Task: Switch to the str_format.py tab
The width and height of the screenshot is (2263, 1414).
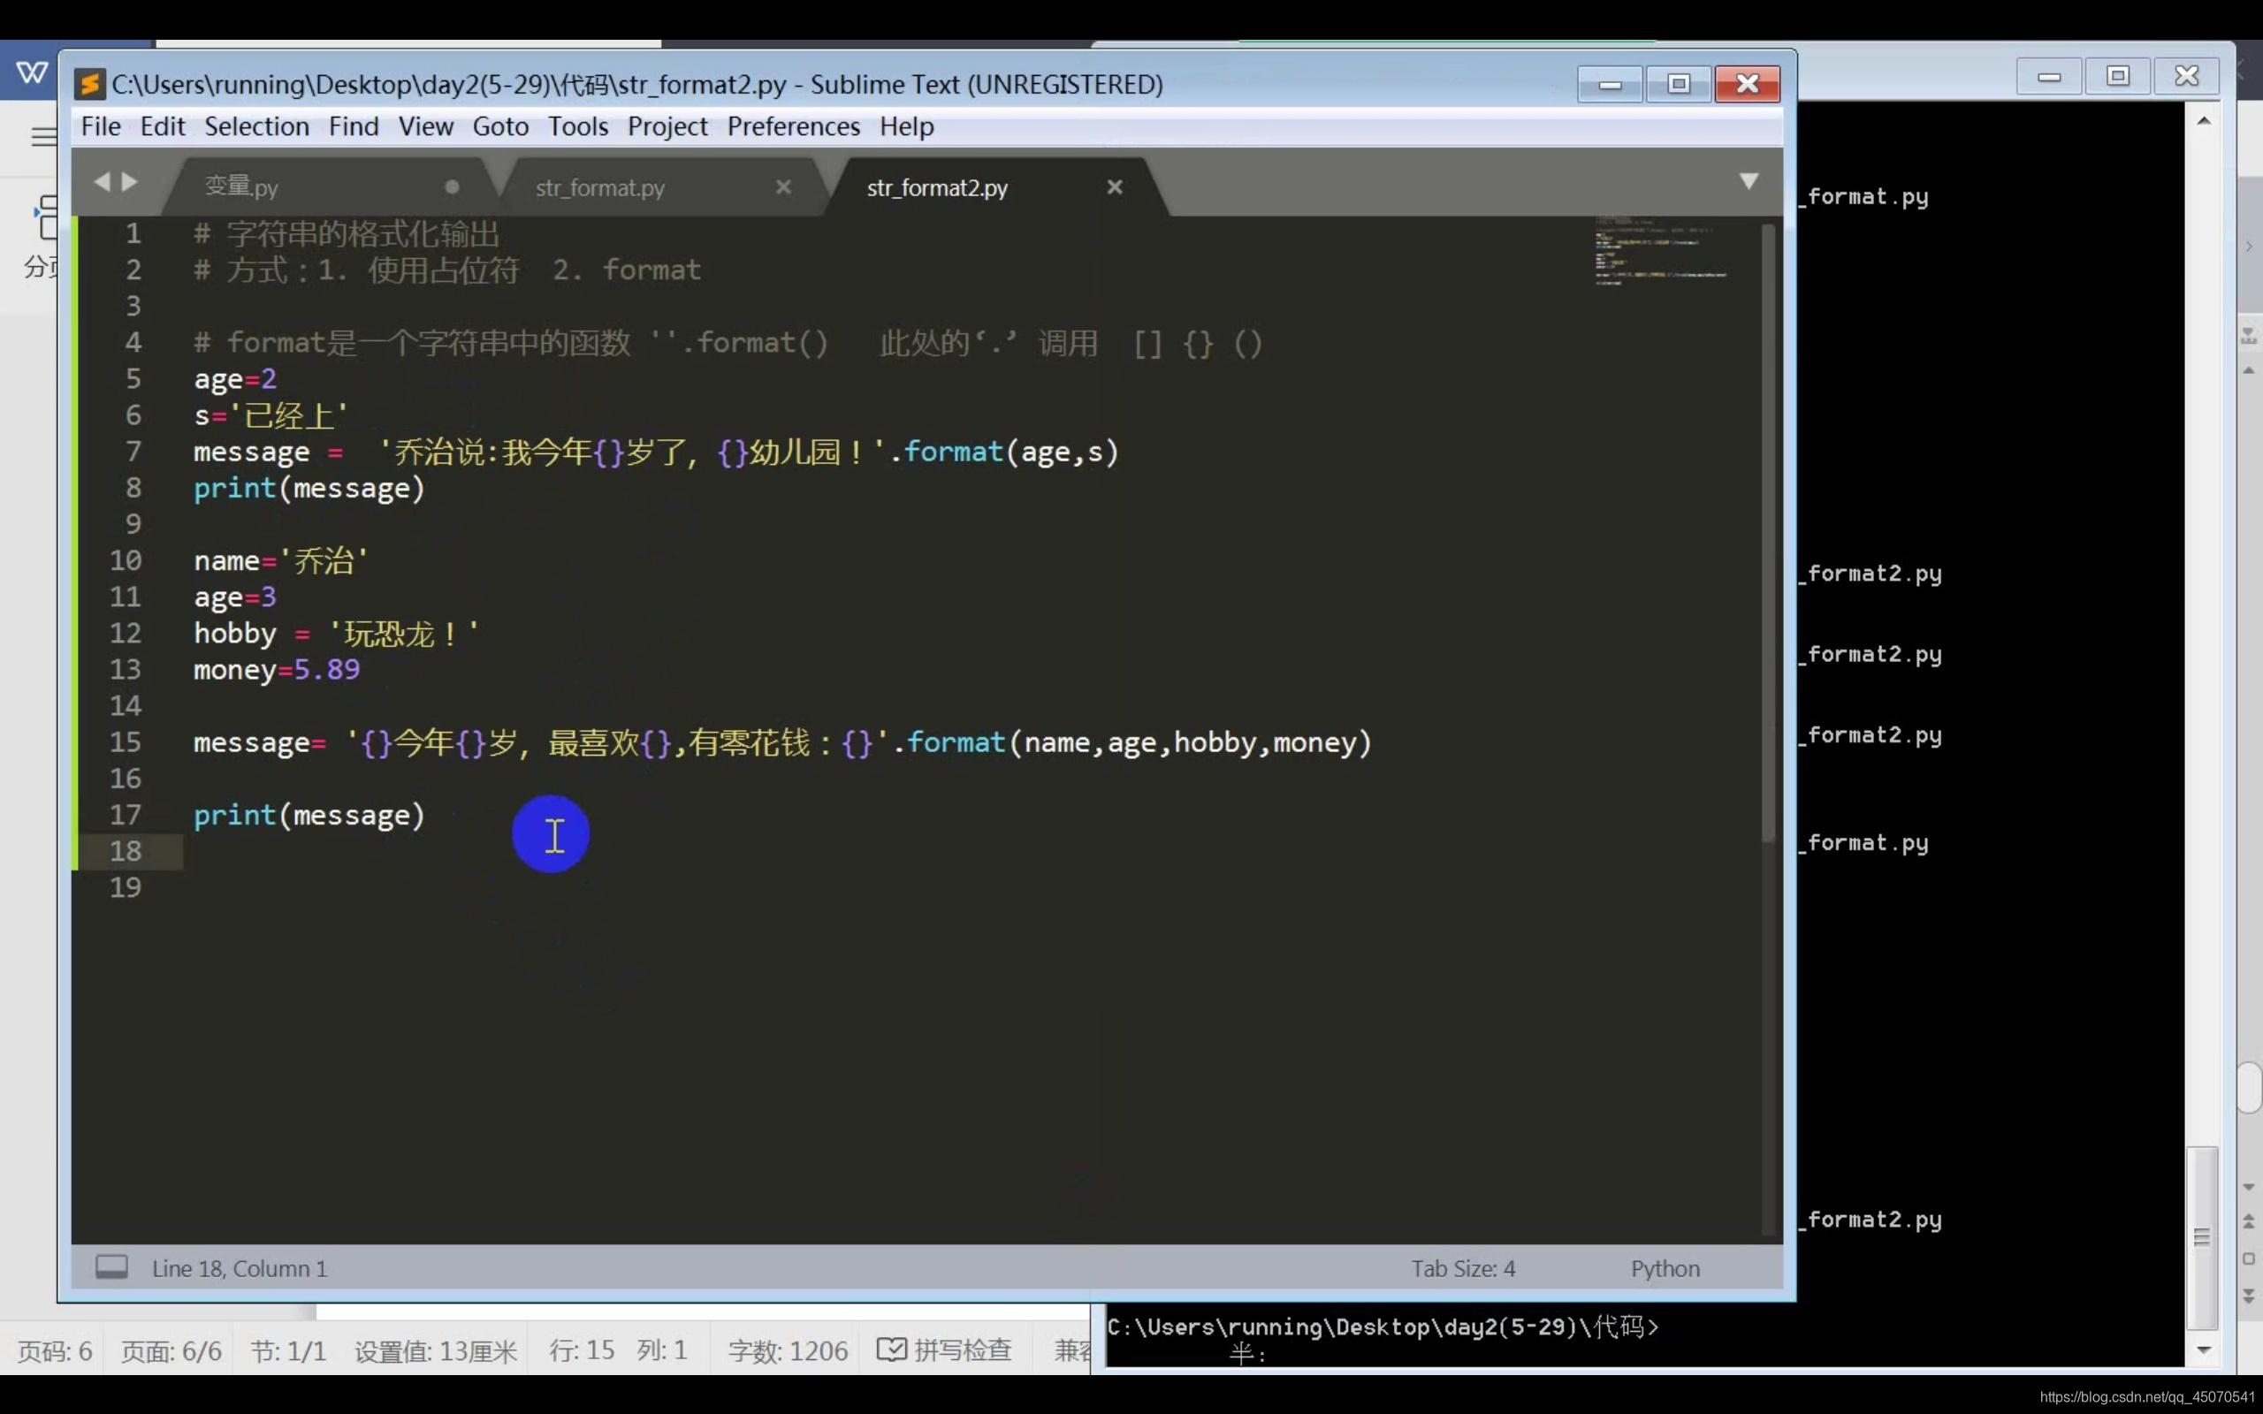Action: (x=600, y=188)
